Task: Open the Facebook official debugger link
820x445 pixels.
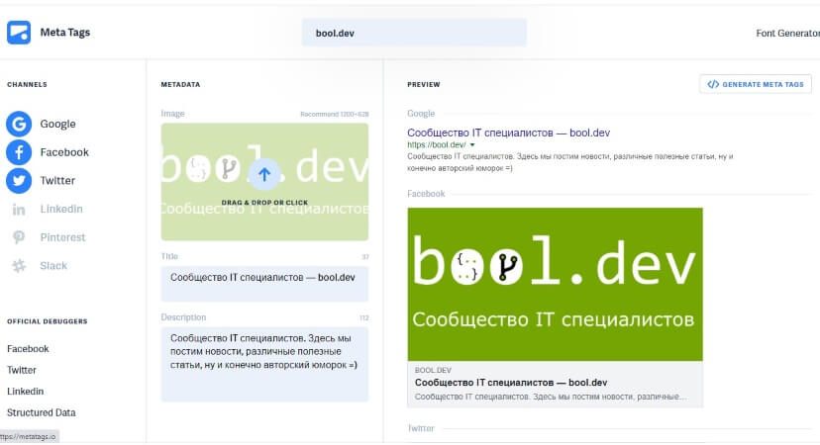Action: pyautogui.click(x=28, y=349)
